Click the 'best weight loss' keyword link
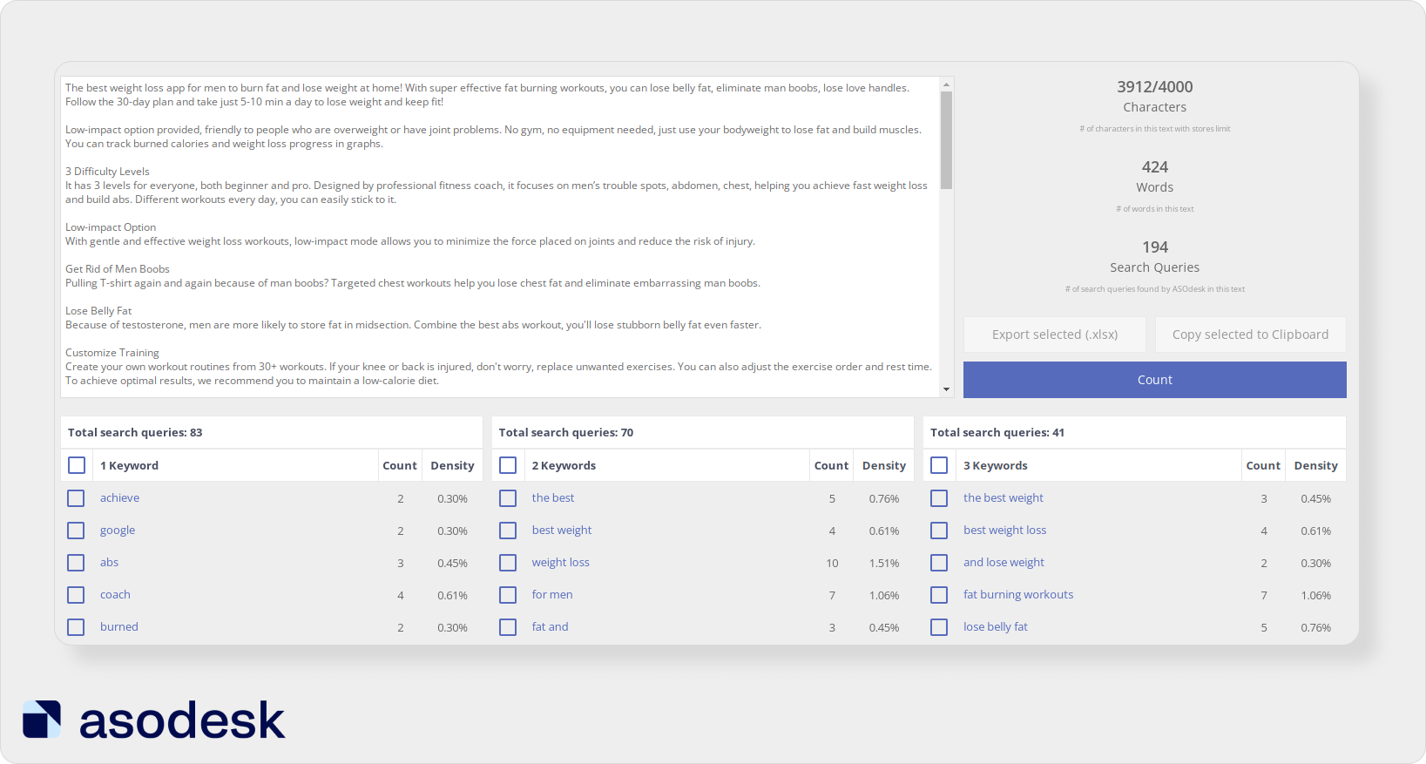 [x=1004, y=531]
